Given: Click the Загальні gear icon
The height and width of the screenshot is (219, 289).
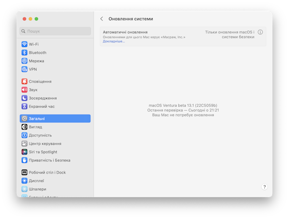Looking at the screenshot, I should click(24, 119).
